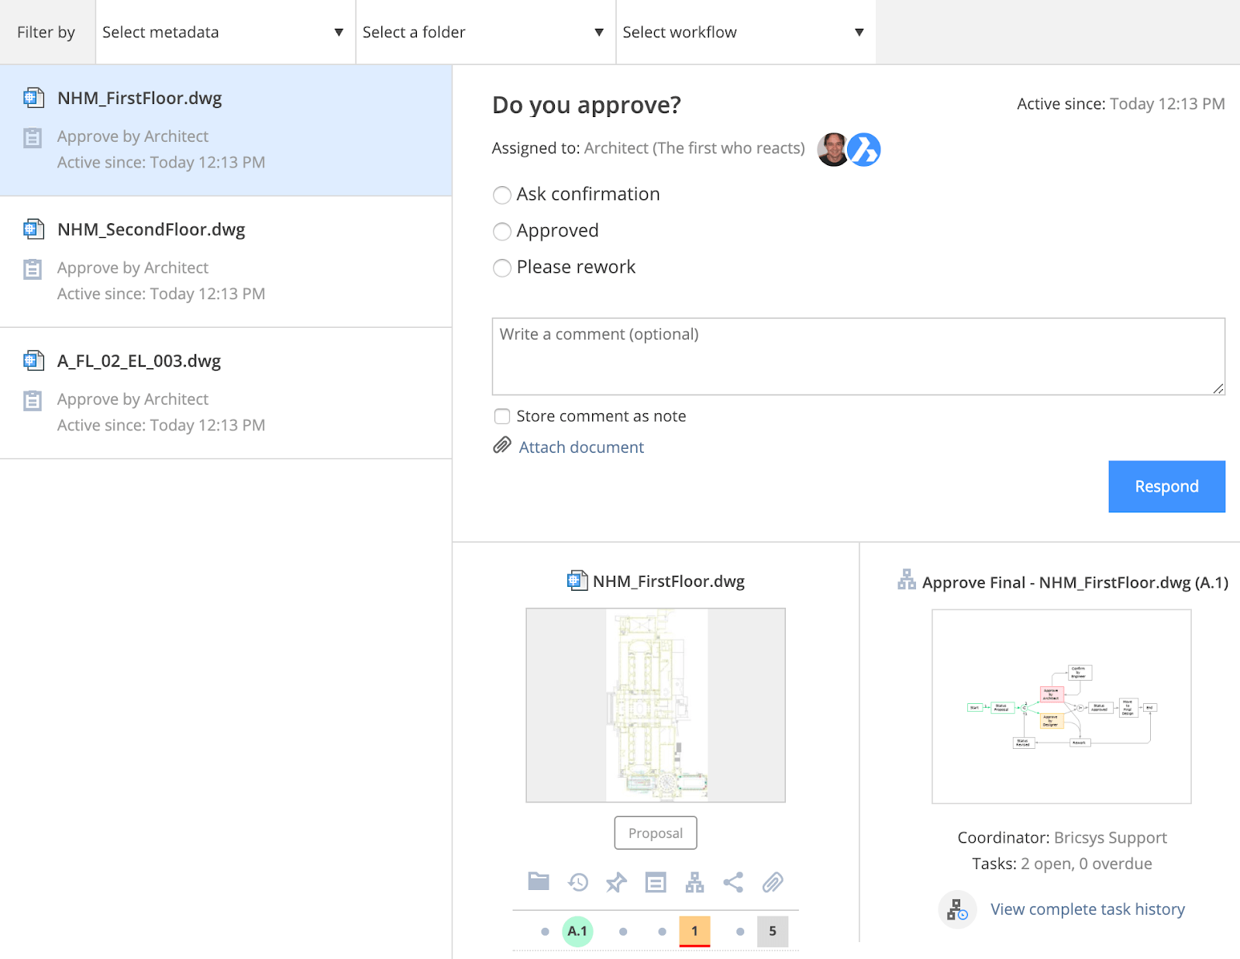Open the folder icon under NHM_FirstFloor.dwg preview
Viewport: 1240px width, 959px height.
(539, 881)
